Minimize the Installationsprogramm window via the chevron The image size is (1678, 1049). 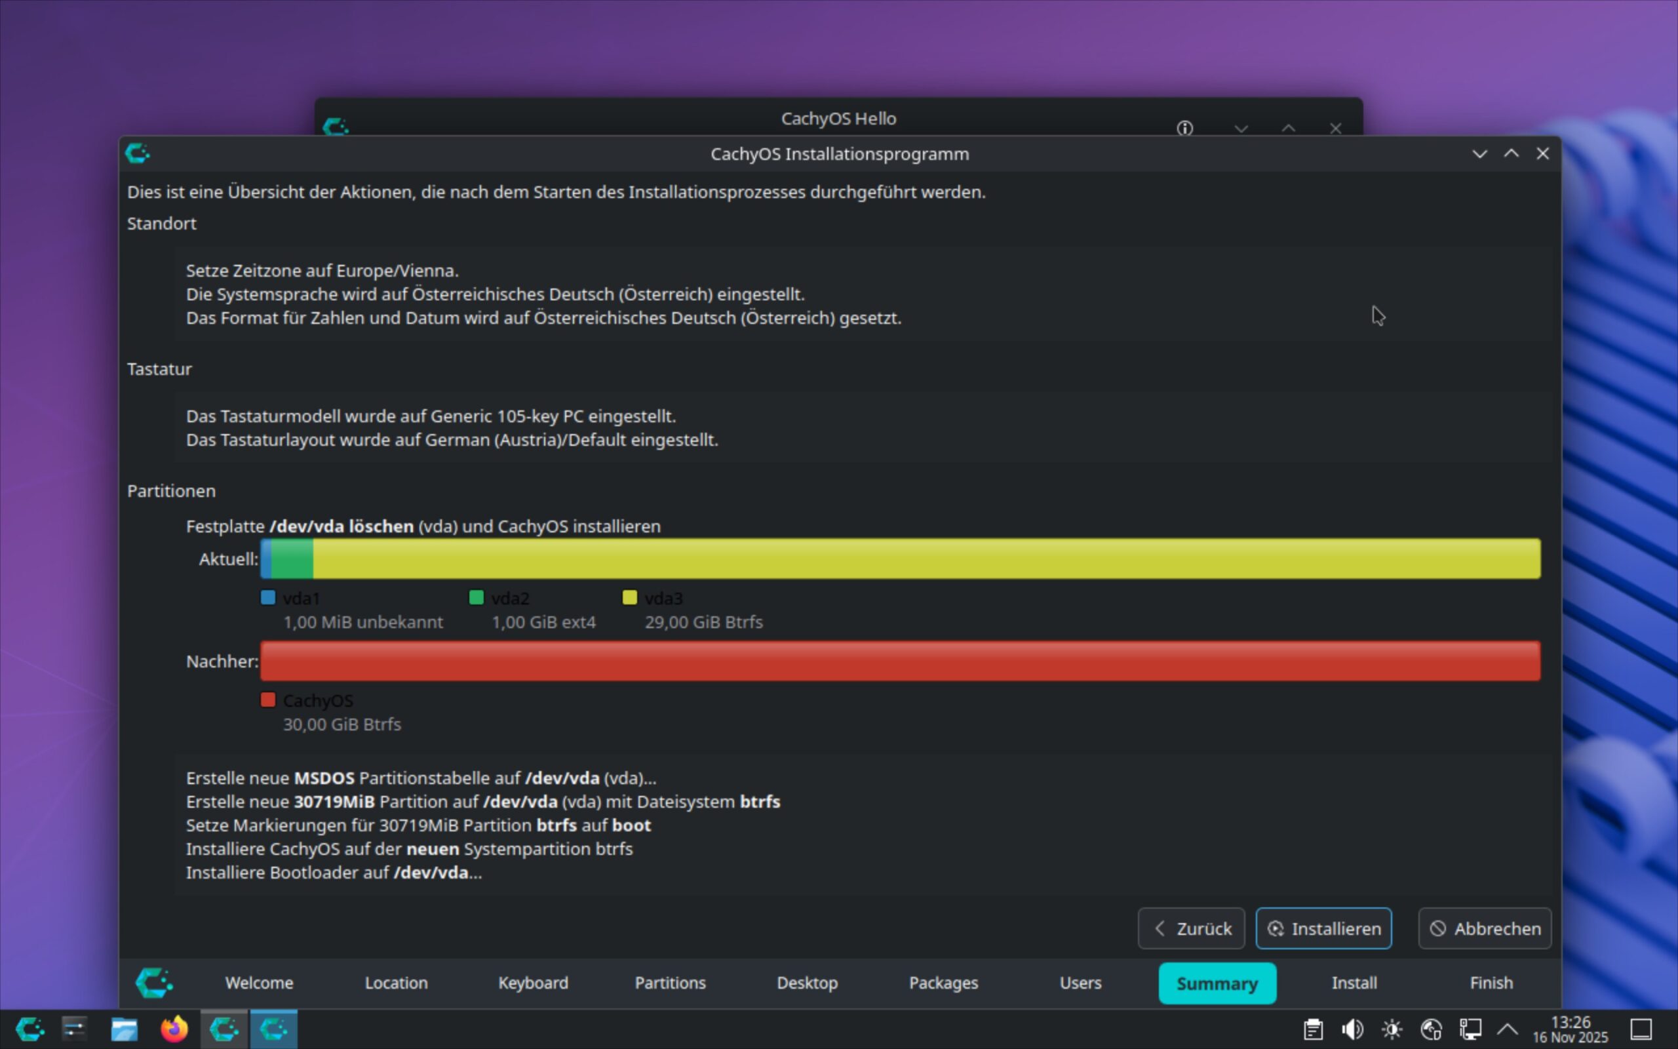point(1479,153)
